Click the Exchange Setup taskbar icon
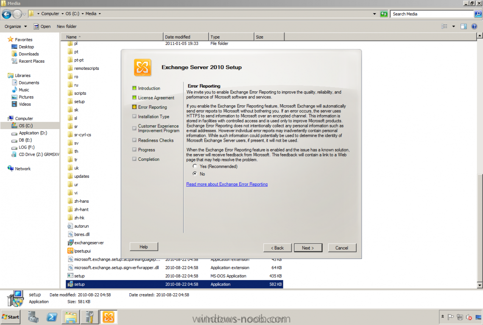 point(109,317)
